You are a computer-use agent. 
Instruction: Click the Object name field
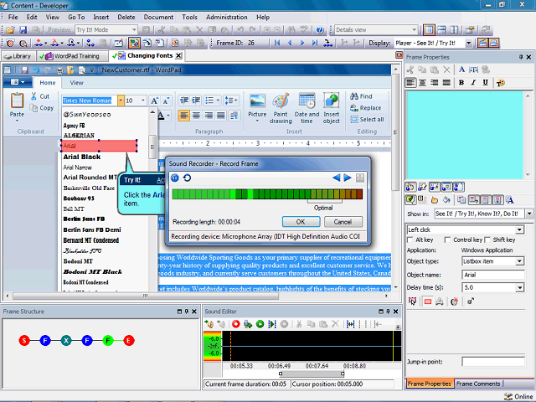[493, 275]
